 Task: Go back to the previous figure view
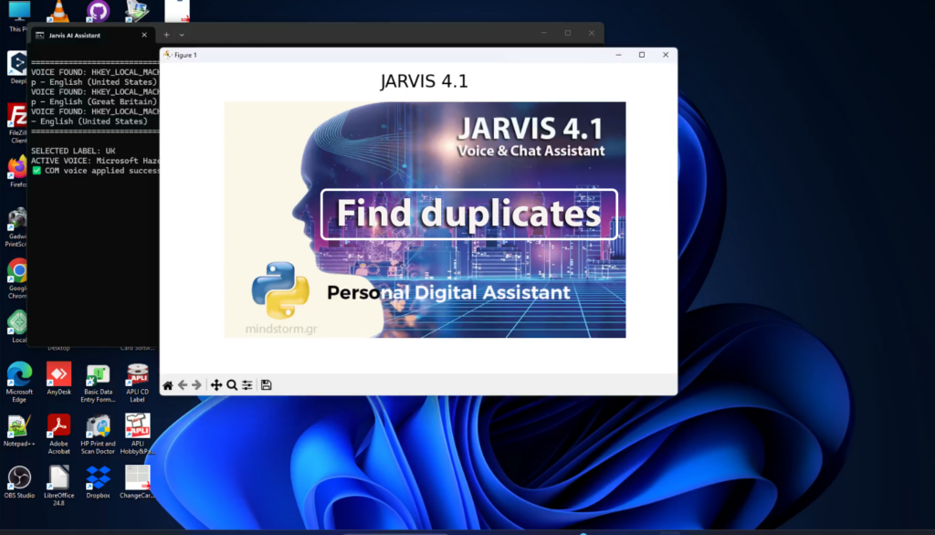tap(184, 384)
